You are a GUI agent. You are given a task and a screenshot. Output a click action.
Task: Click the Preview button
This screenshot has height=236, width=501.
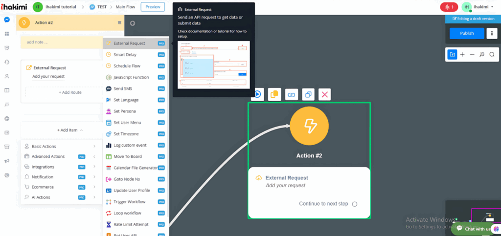pos(153,7)
